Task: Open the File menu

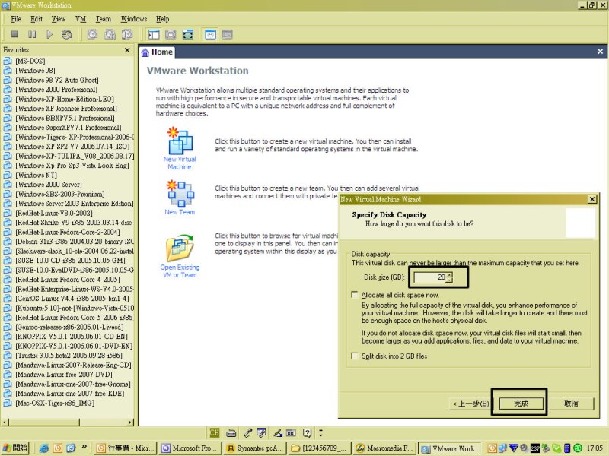Action: (16, 19)
